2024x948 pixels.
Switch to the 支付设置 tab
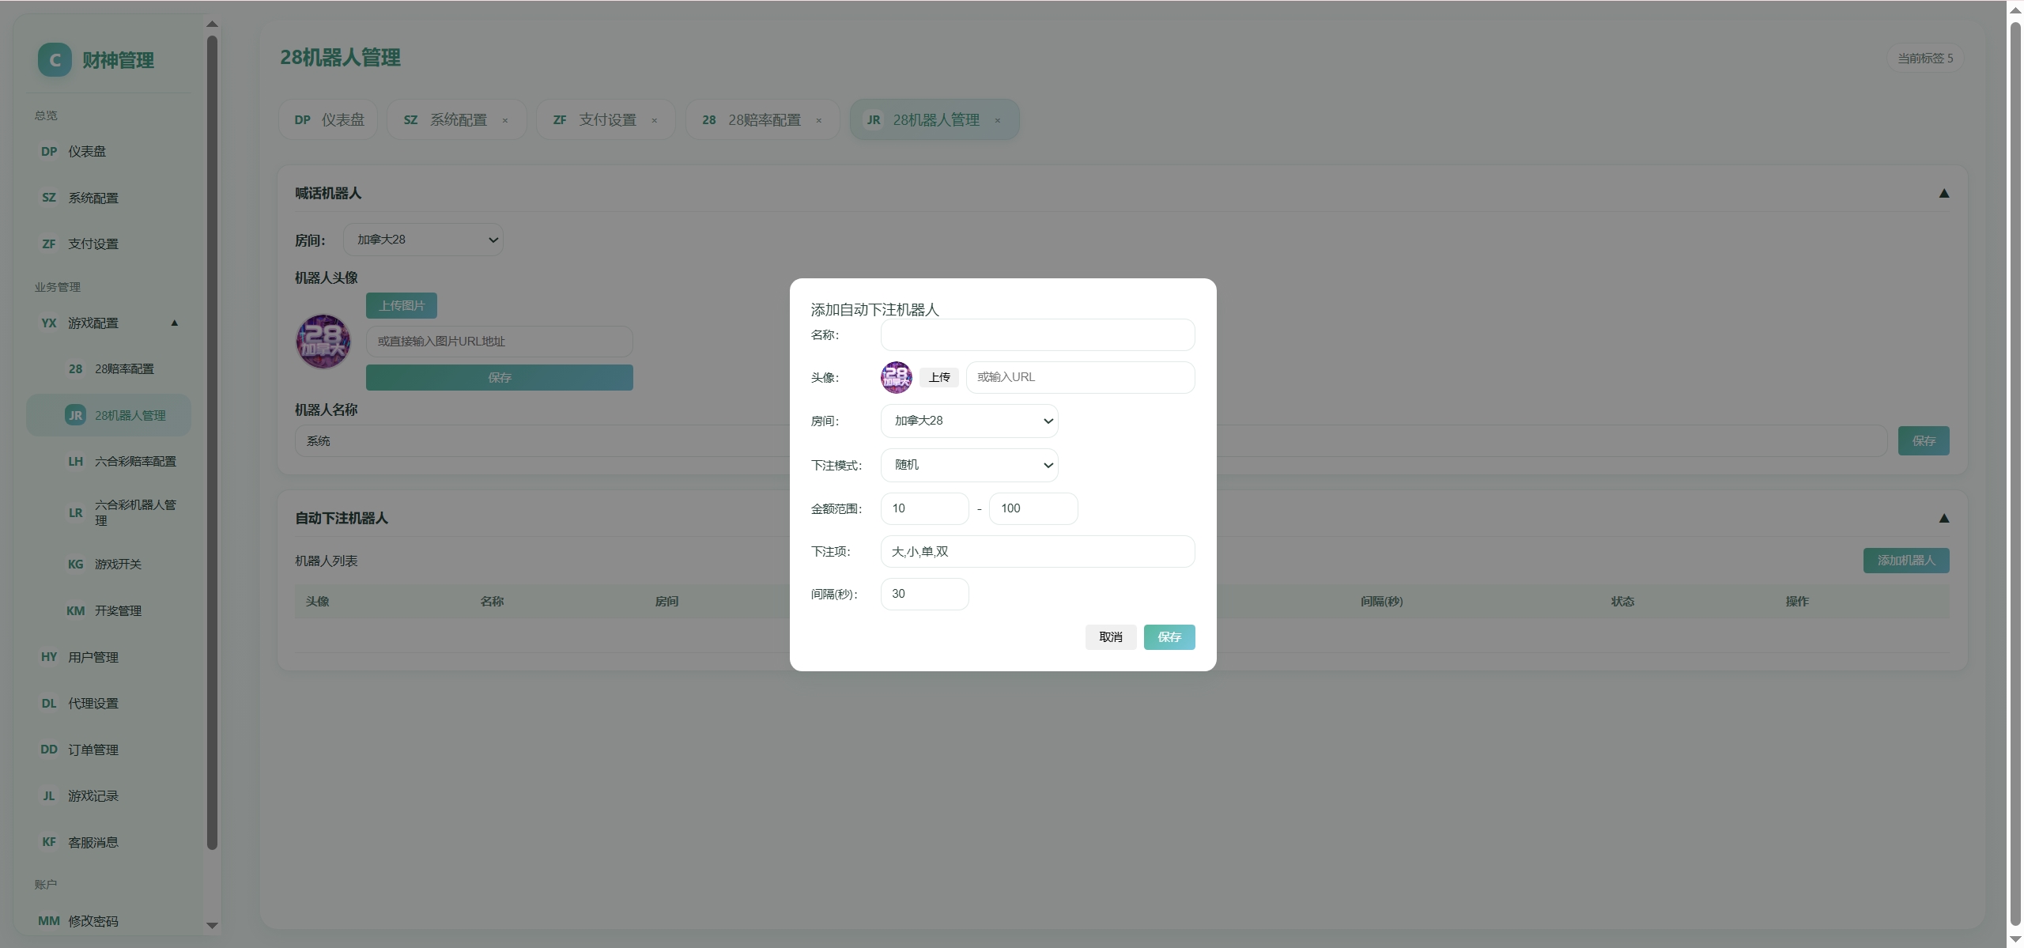pyautogui.click(x=606, y=120)
